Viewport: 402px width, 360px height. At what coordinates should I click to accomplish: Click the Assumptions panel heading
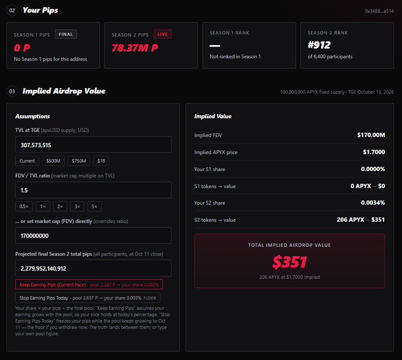33,116
